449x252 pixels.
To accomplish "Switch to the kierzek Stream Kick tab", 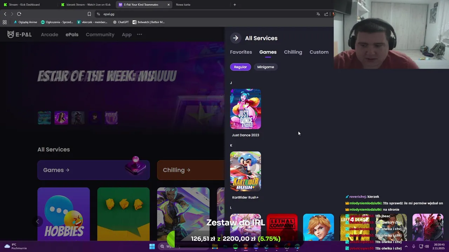I will pos(86,5).
